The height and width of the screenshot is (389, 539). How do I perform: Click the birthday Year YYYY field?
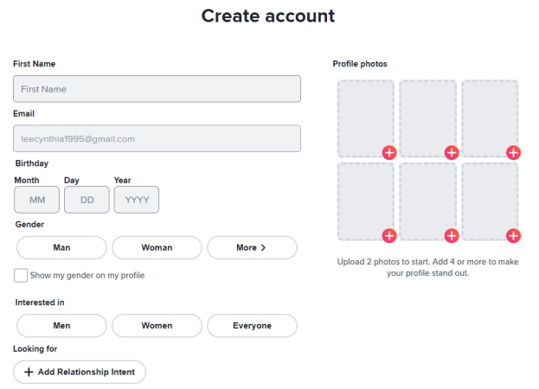[x=137, y=200]
